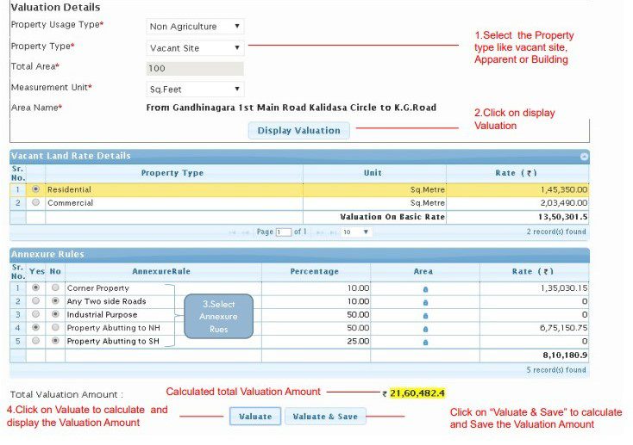The height and width of the screenshot is (445, 633).
Task: Choose Yes for Property Abutting to NH
Action: coord(35,327)
